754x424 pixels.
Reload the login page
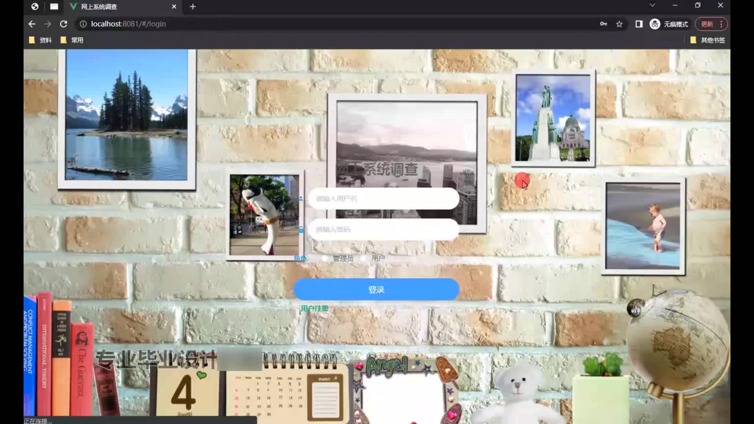(x=64, y=24)
